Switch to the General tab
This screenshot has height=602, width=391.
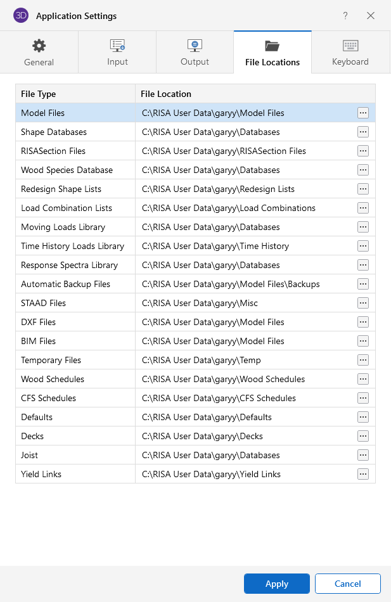(x=39, y=53)
